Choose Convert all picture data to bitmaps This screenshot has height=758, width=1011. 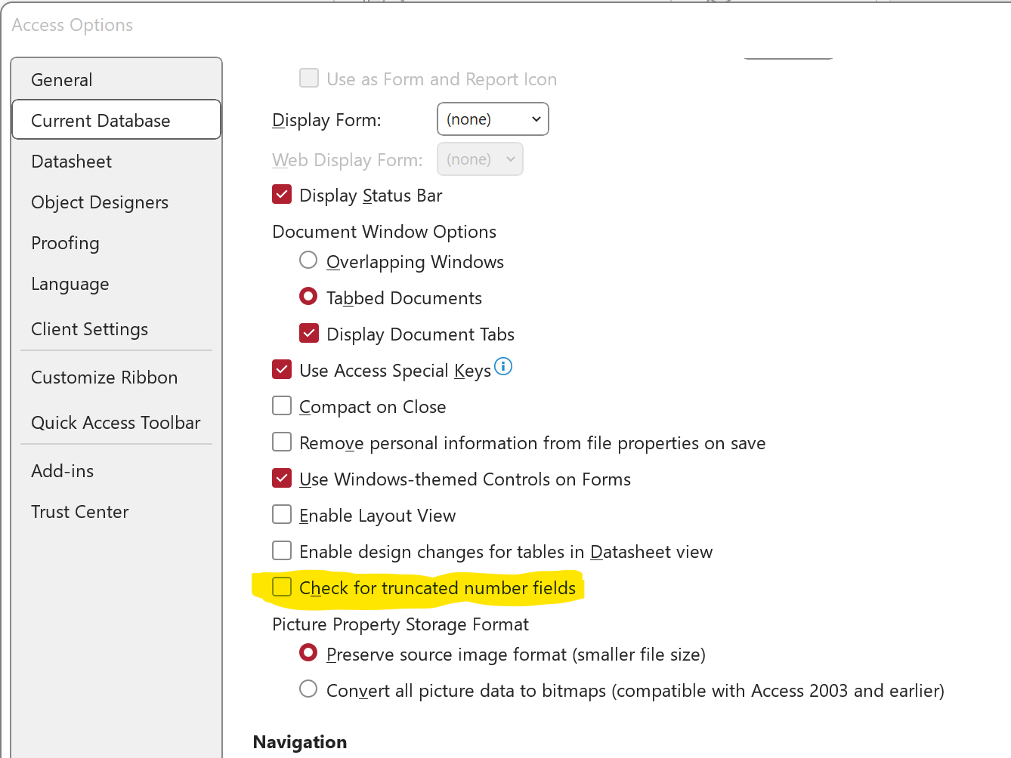click(x=308, y=689)
